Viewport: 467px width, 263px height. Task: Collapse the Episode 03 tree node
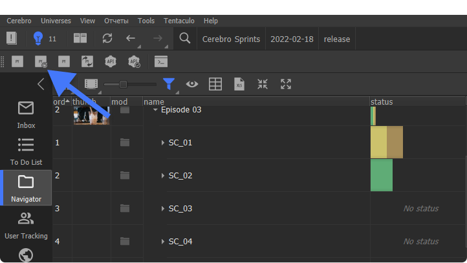pos(155,110)
